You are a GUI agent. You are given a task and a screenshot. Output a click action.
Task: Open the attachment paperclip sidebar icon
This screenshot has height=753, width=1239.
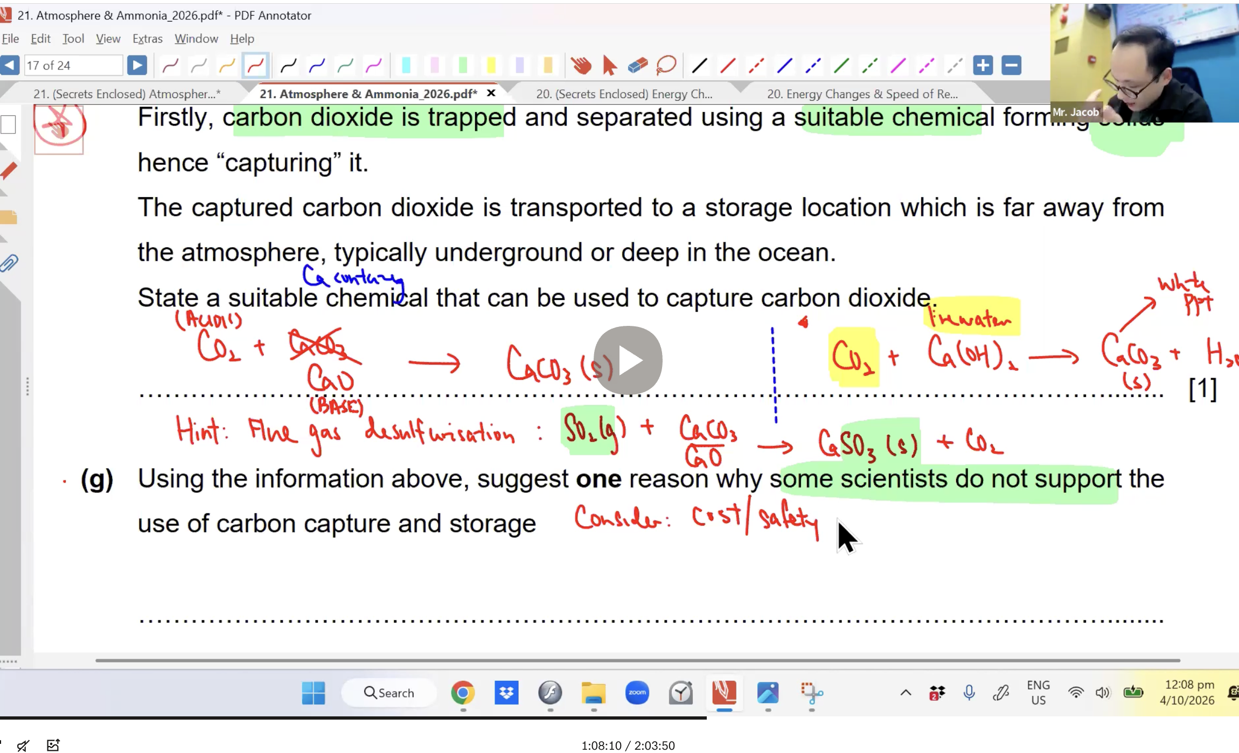(x=9, y=263)
